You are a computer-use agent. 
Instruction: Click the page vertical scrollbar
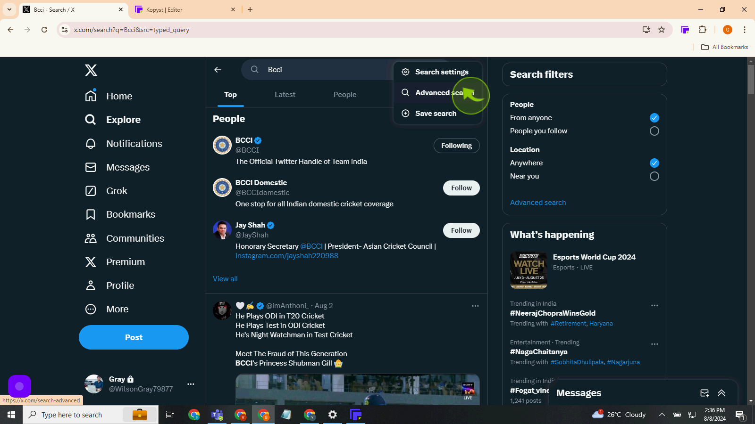751,79
